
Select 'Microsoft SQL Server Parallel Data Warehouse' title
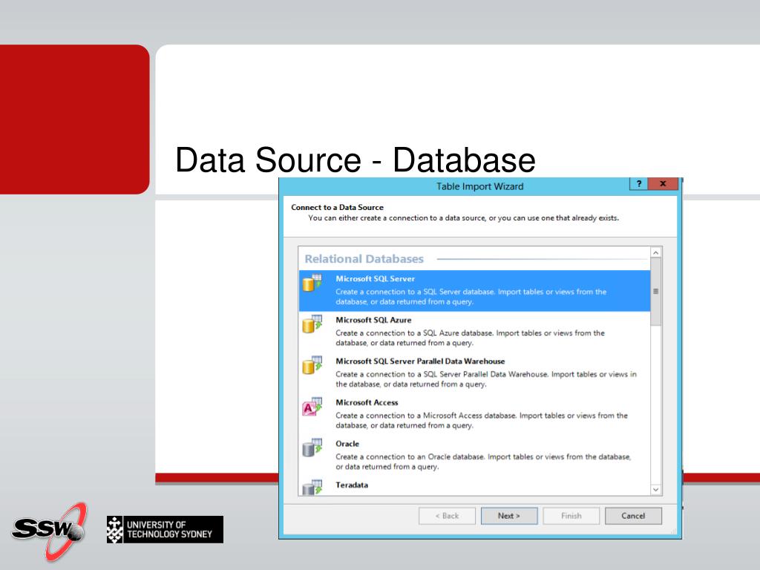(420, 361)
